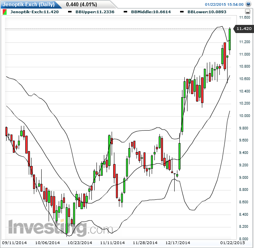Click the 01/22/2015 date axis label
Viewport: 254px width, 248px height.
[233, 243]
